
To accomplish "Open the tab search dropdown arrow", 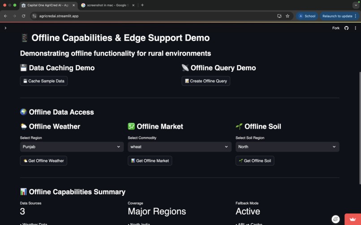I will click(356, 5).
